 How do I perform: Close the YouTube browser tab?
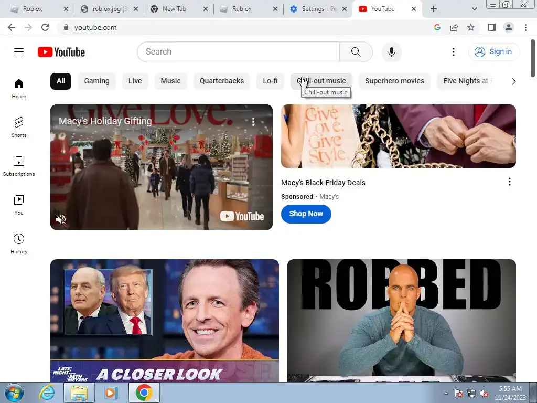tap(414, 9)
